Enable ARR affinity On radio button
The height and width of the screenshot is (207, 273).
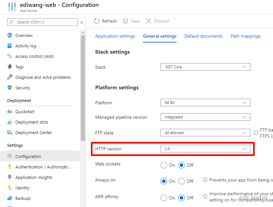point(164,198)
